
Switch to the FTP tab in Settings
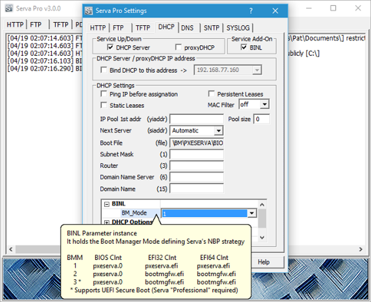(118, 28)
